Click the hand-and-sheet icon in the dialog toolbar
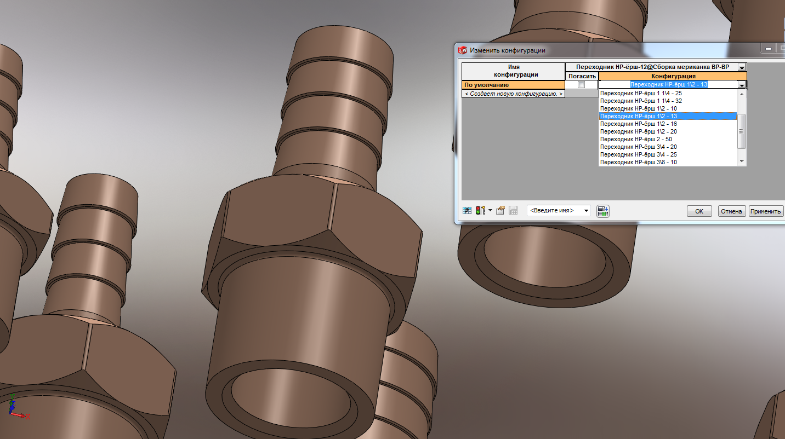 [500, 211]
